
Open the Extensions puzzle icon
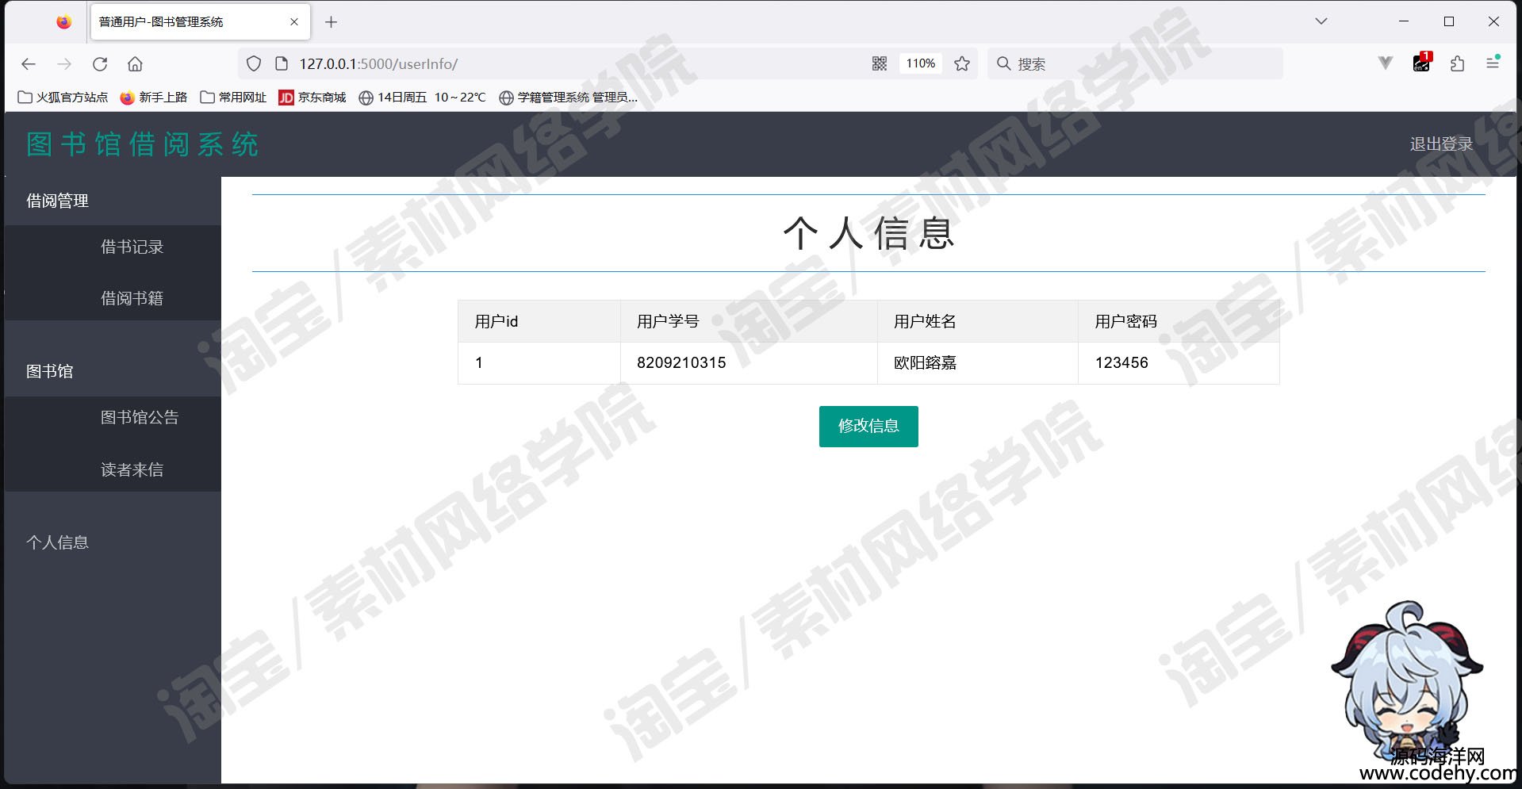tap(1457, 64)
